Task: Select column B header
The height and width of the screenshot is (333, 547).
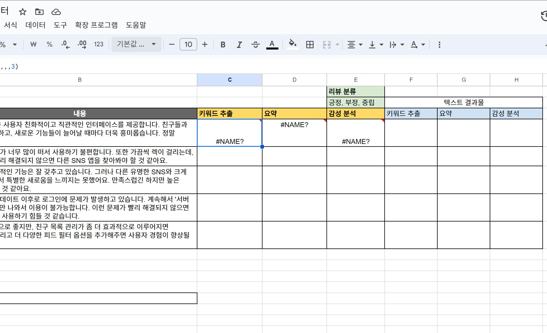Action: 98,80
